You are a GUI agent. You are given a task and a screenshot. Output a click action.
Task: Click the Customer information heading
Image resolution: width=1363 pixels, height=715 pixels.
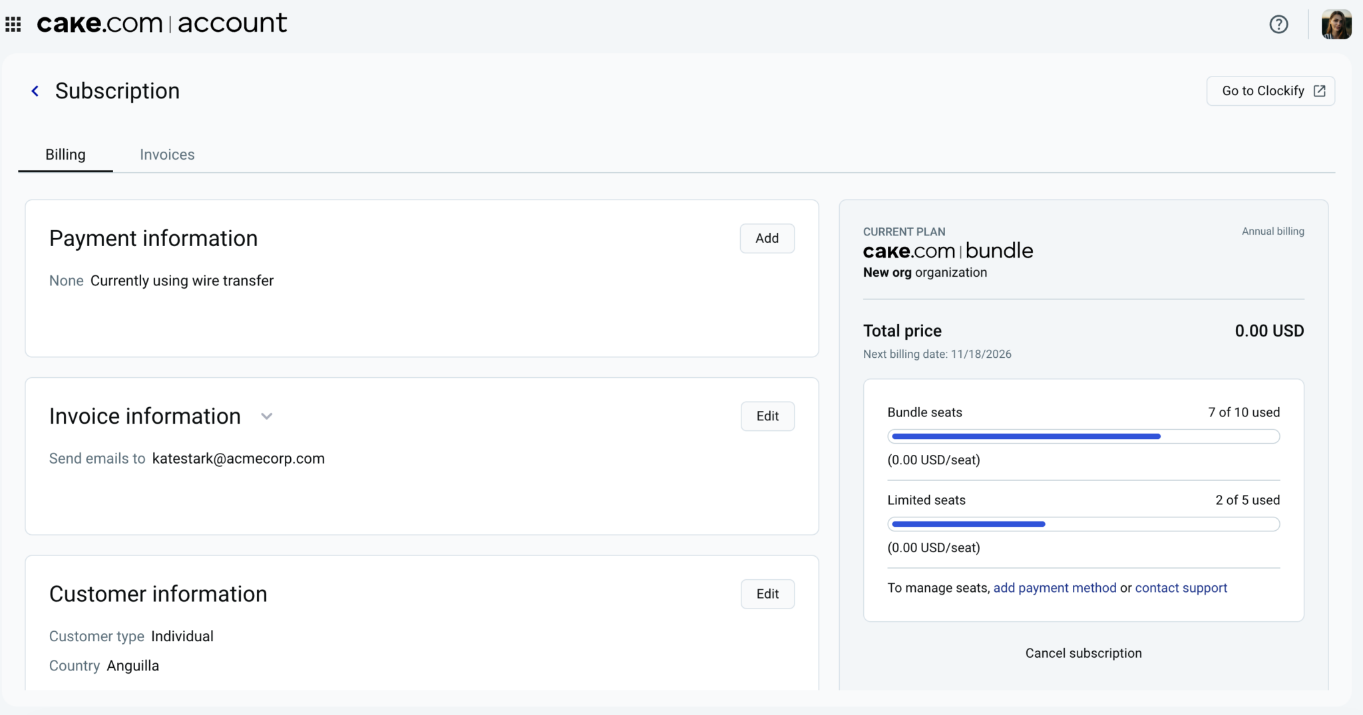point(158,594)
